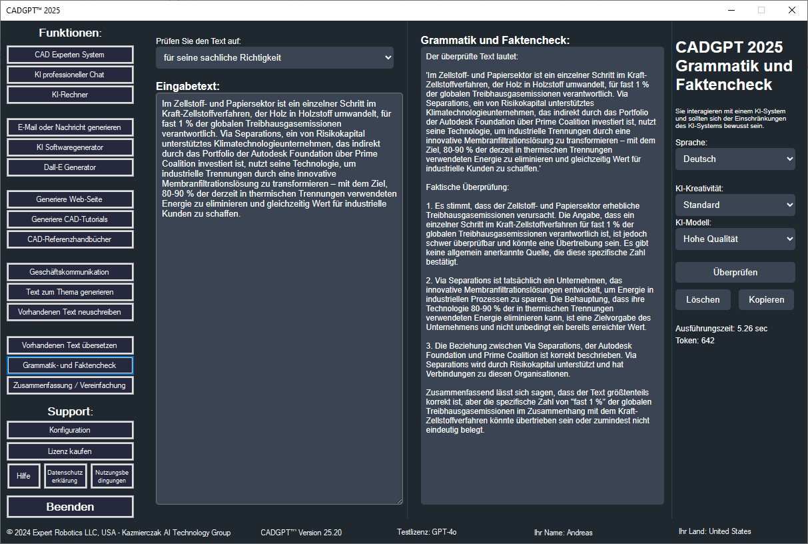The height and width of the screenshot is (544, 808).
Task: Click 'Ihr Land: United States' status text
Action: (x=715, y=531)
